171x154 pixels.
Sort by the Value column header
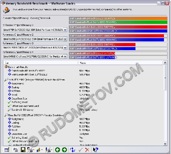(120, 63)
